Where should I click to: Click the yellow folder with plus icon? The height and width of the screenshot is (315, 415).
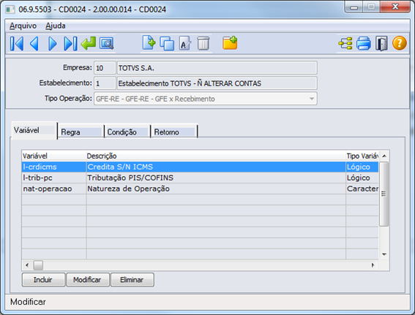230,43
